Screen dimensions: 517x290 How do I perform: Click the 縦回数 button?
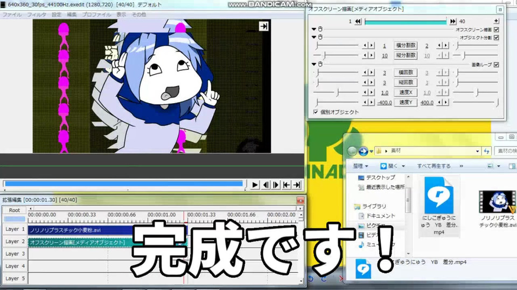(406, 82)
